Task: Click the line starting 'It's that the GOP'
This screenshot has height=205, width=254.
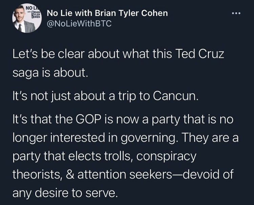Action: pyautogui.click(x=123, y=119)
